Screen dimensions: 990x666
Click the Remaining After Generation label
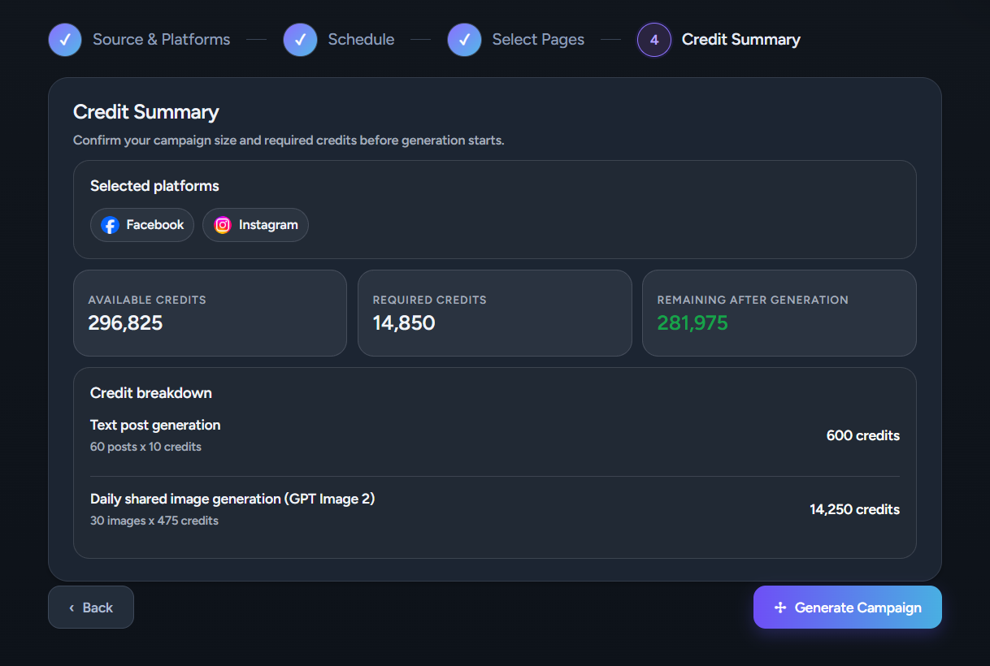pyautogui.click(x=753, y=300)
